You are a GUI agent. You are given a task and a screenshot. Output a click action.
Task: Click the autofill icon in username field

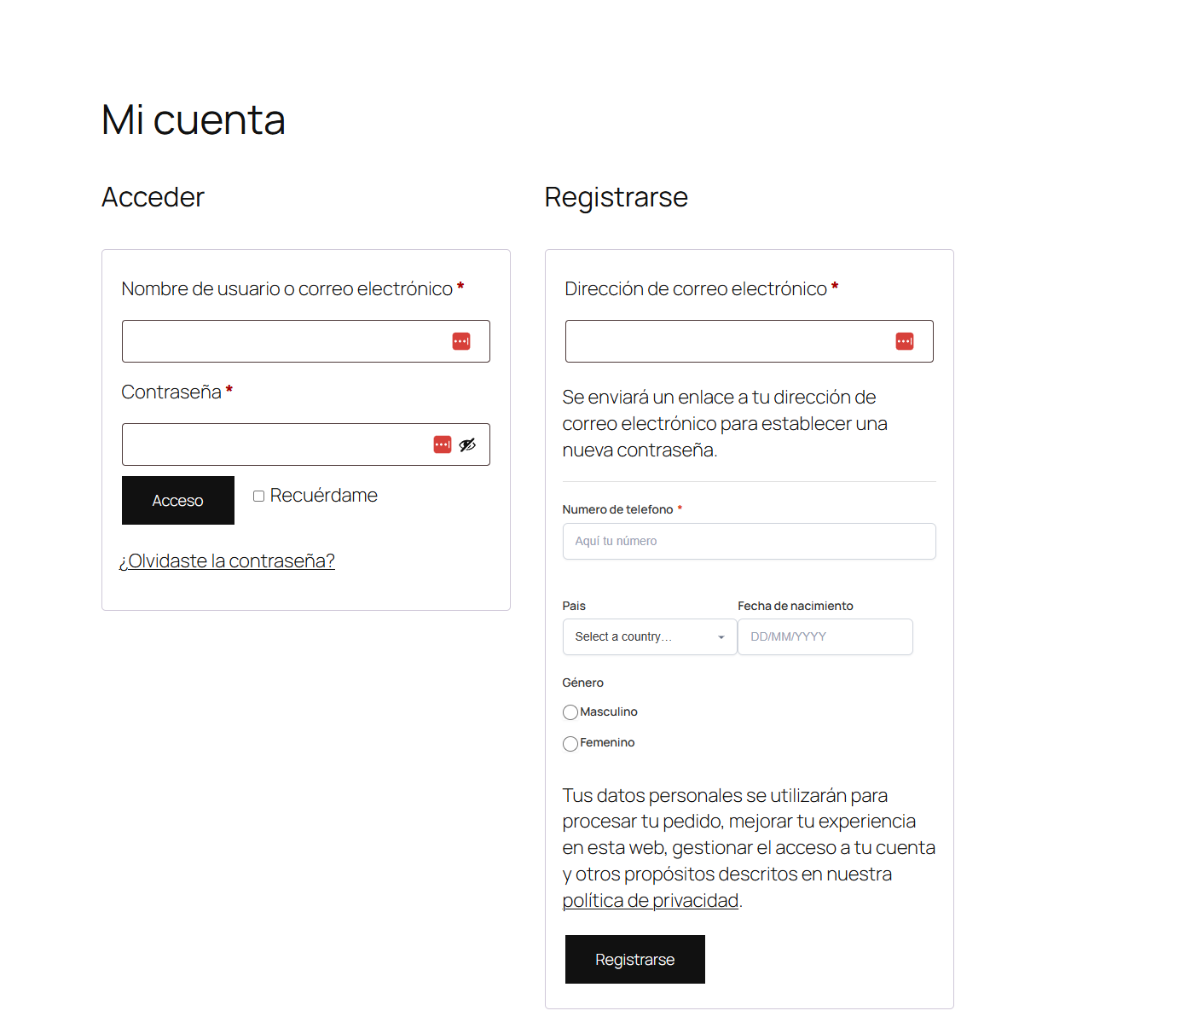(x=460, y=340)
